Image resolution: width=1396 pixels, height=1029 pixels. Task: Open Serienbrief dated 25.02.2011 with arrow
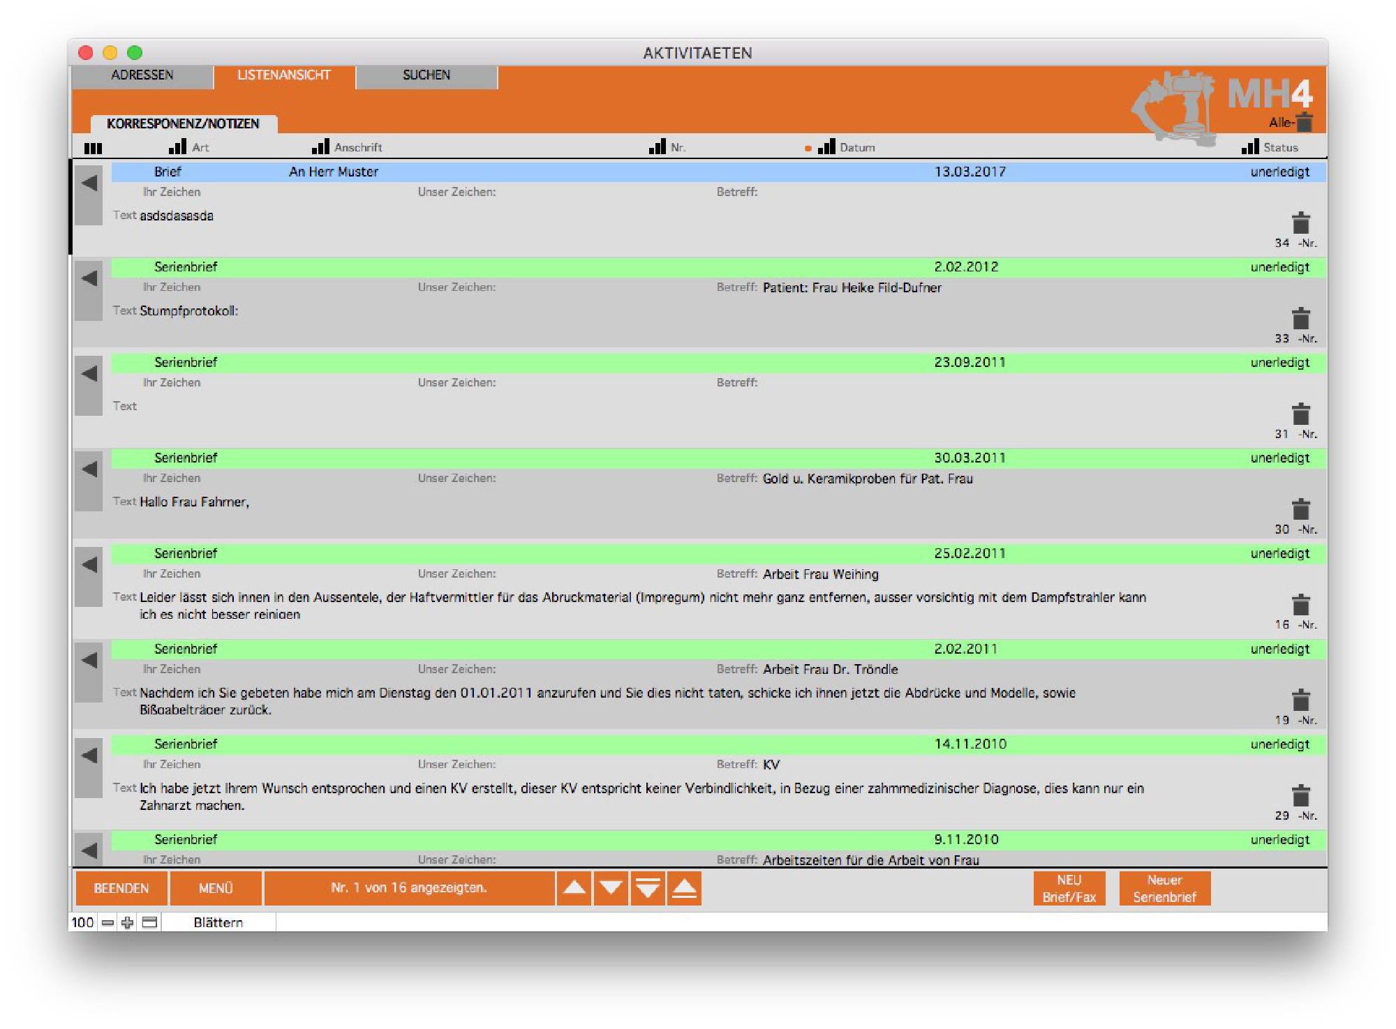tap(89, 565)
